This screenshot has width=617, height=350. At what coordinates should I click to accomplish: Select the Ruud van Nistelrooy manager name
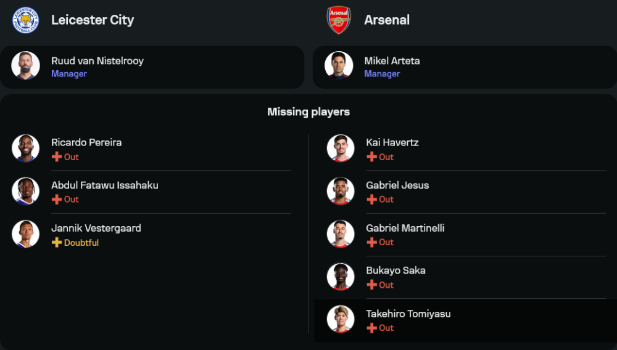click(97, 61)
